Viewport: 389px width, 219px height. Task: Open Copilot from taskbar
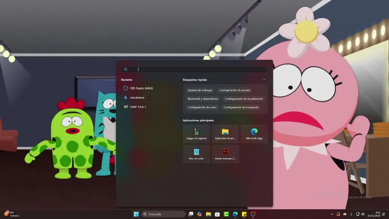[x=199, y=214]
